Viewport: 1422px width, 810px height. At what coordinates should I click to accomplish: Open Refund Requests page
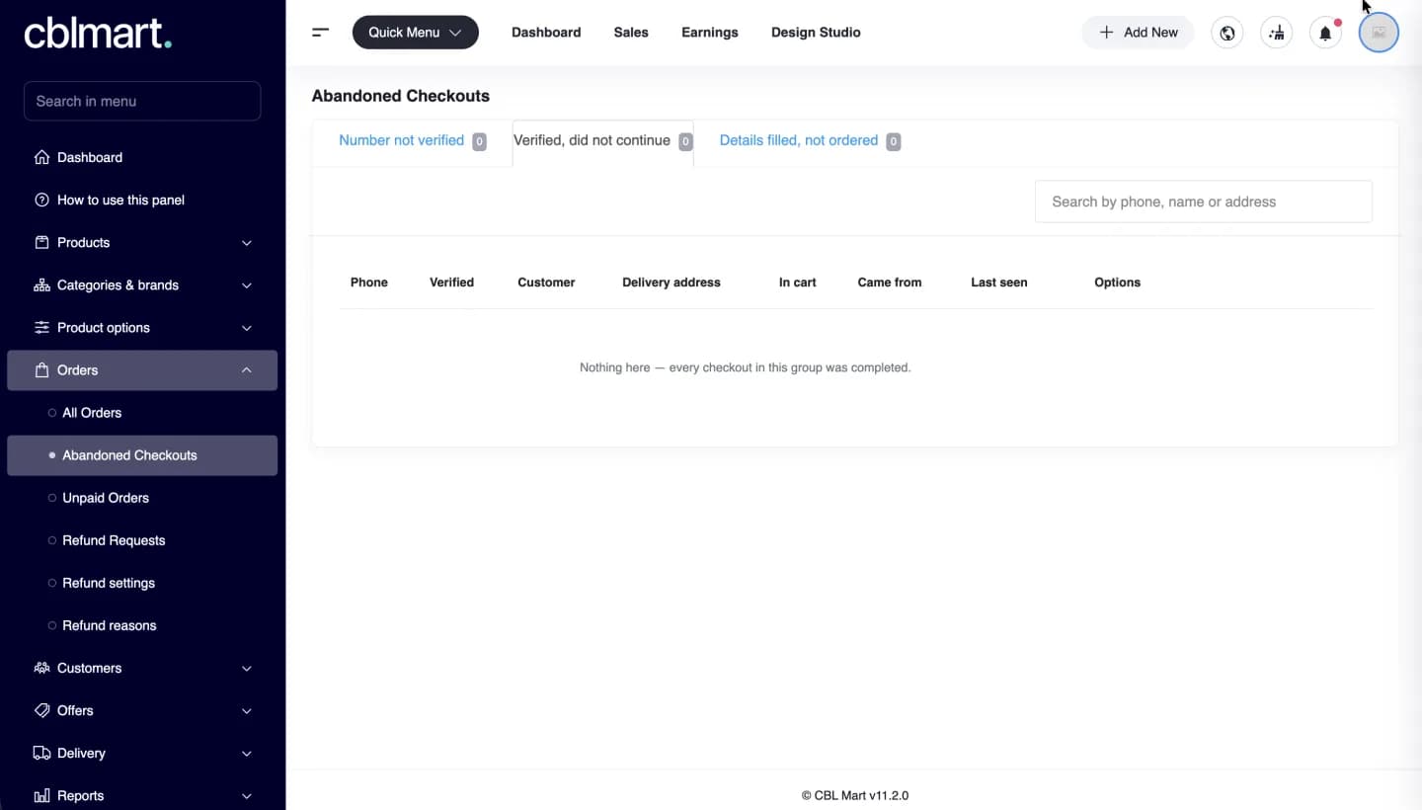pyautogui.click(x=142, y=540)
